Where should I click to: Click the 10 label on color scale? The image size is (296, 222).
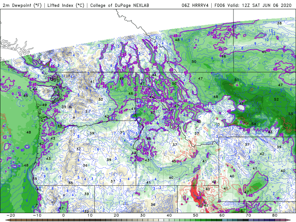pos(90,215)
